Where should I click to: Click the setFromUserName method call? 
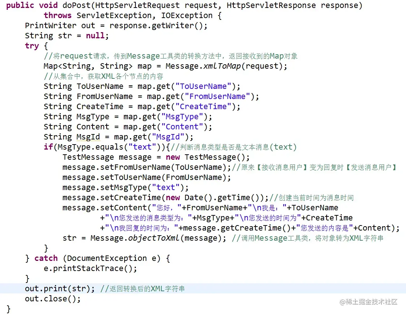tap(135, 167)
